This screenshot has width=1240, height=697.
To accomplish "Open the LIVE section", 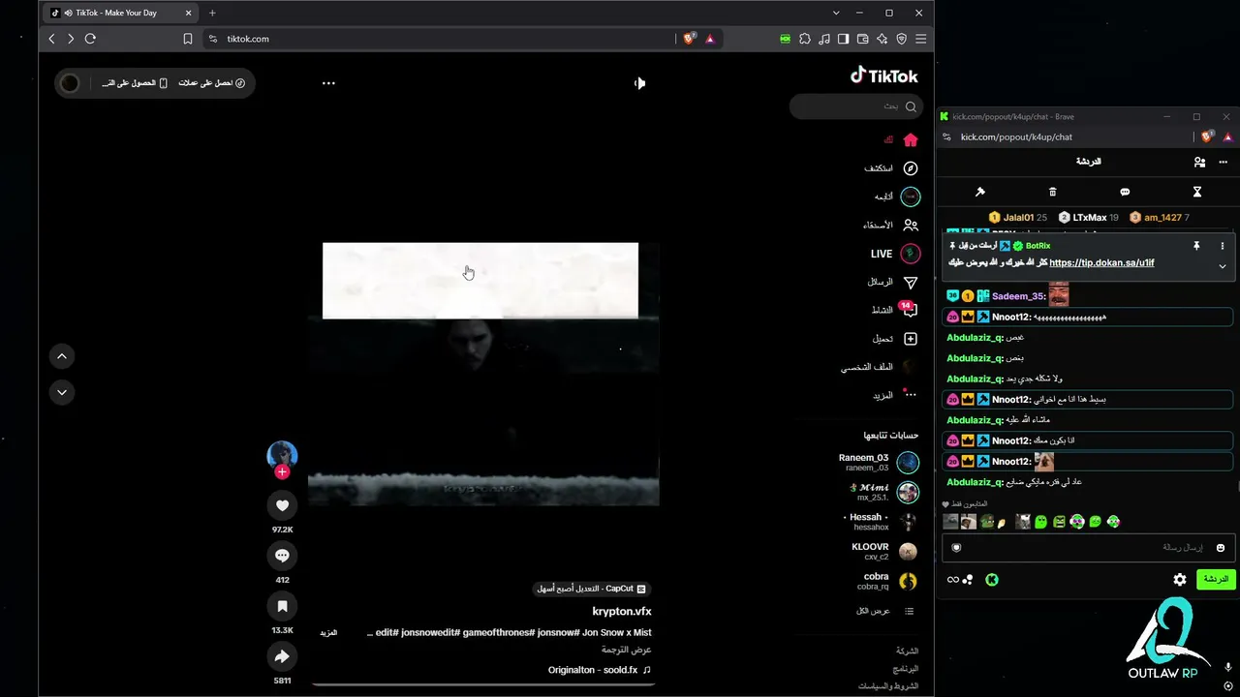I will pos(895,254).
